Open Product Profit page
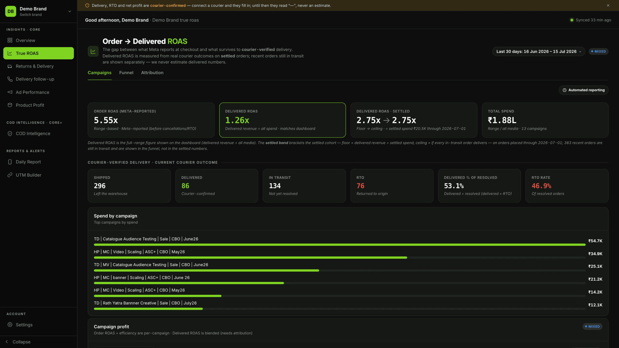Image resolution: width=619 pixels, height=348 pixels. (38, 105)
